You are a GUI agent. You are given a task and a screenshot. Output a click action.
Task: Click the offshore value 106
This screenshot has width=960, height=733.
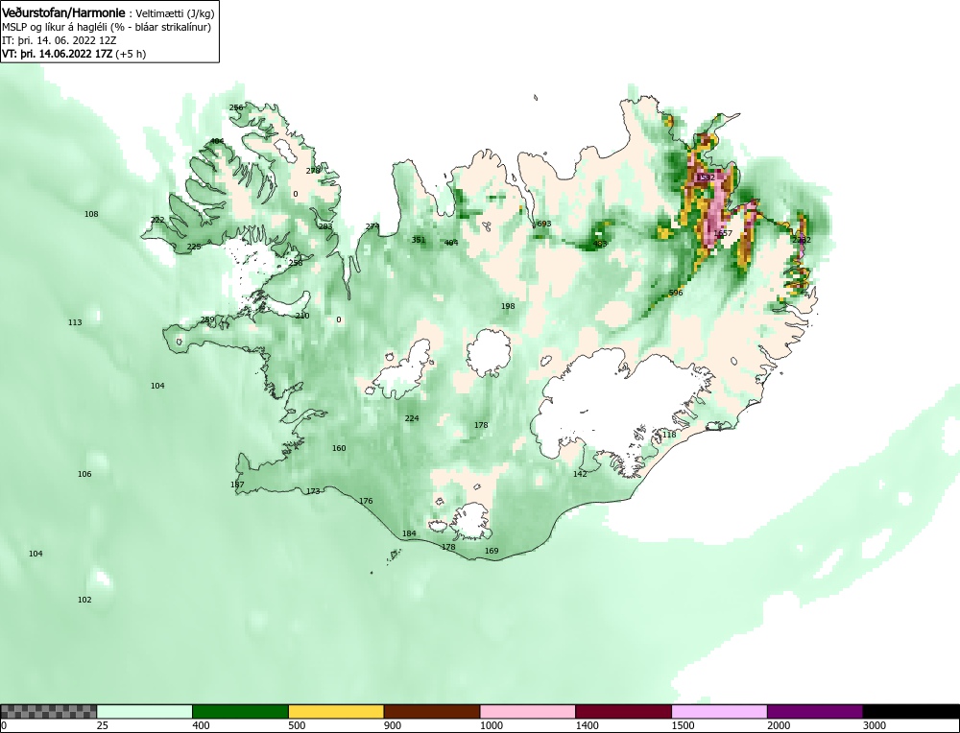pos(84,474)
